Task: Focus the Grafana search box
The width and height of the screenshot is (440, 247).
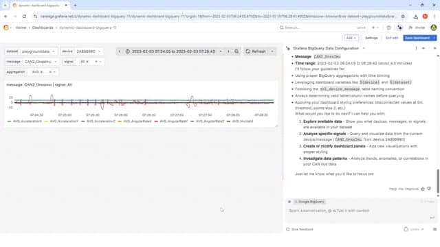Action: [322, 27]
